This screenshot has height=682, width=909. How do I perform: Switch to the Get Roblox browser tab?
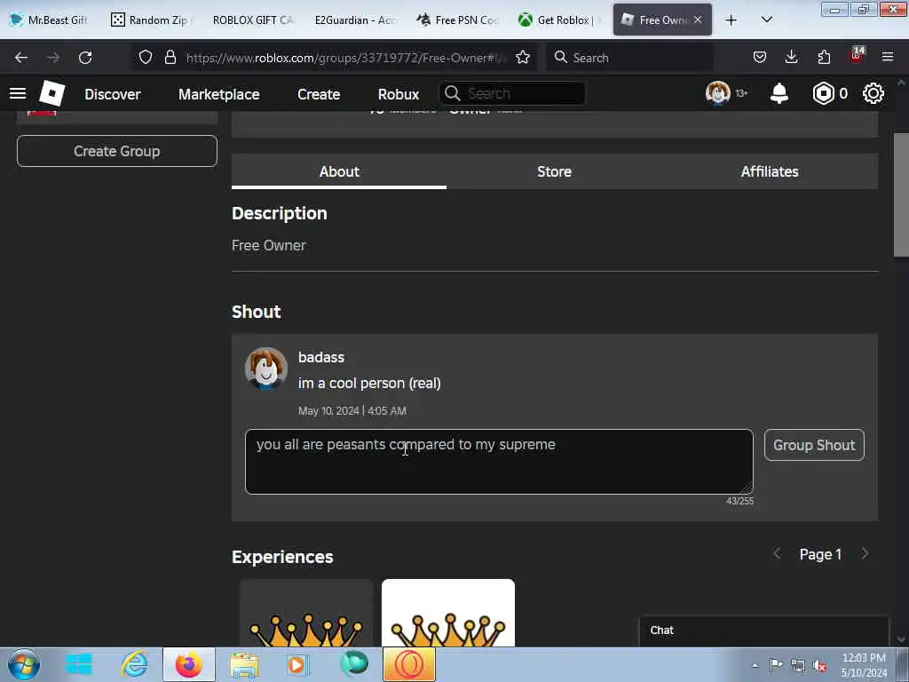point(558,20)
